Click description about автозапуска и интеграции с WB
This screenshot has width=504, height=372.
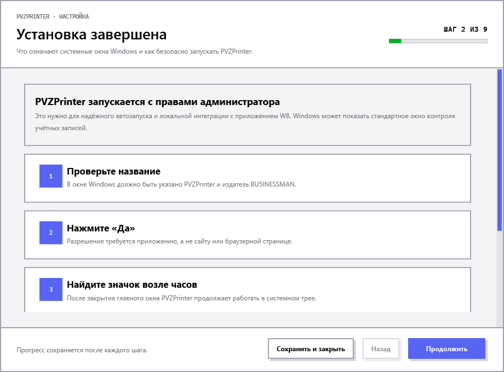(245, 122)
